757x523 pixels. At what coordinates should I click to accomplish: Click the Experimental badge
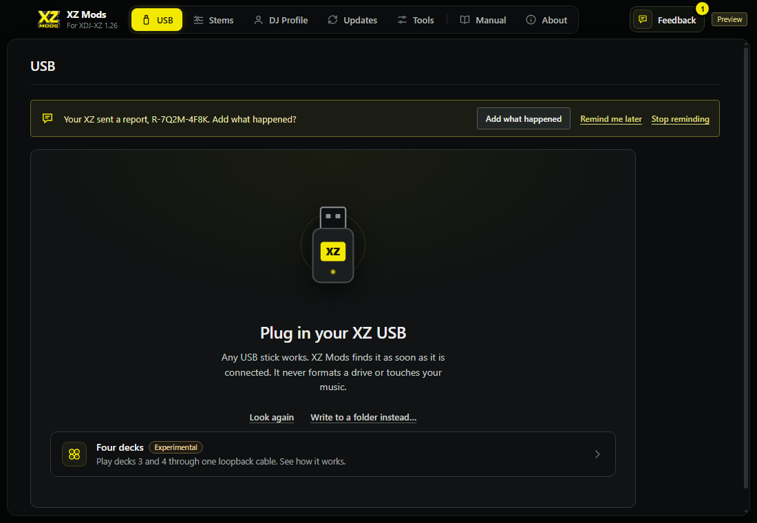point(175,447)
